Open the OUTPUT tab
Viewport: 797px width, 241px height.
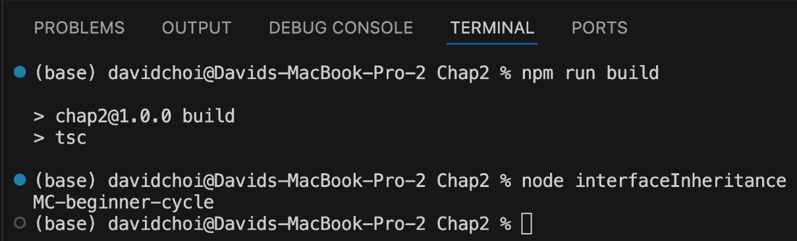[197, 28]
